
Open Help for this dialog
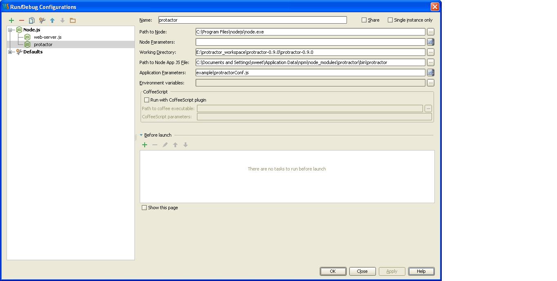pyautogui.click(x=421, y=271)
